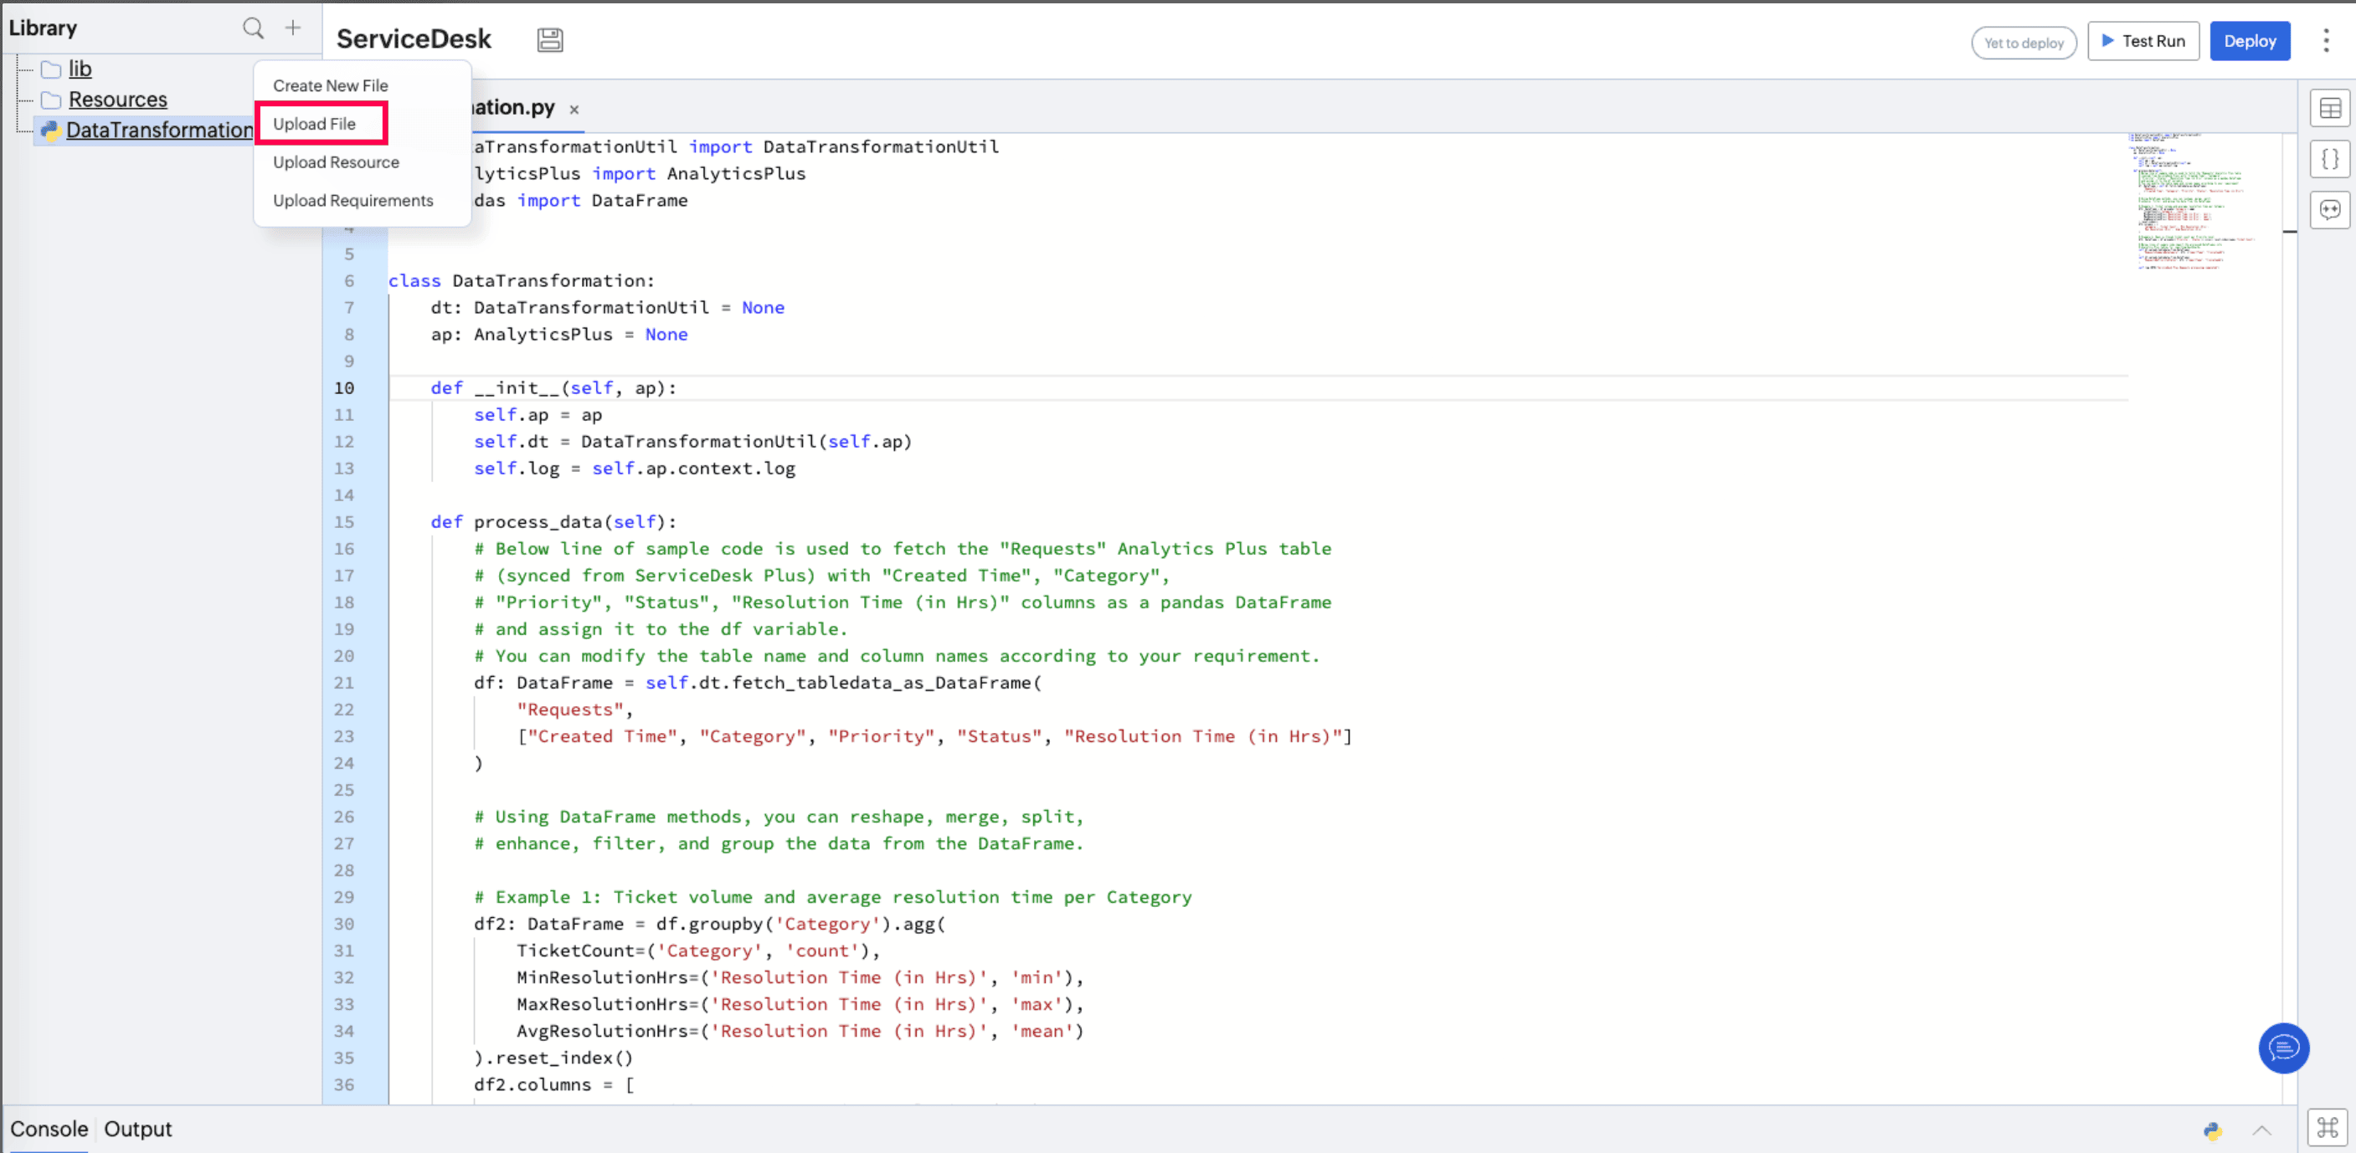The image size is (2356, 1153).
Task: Select DataTransformation file in Library tree
Action: coord(160,130)
